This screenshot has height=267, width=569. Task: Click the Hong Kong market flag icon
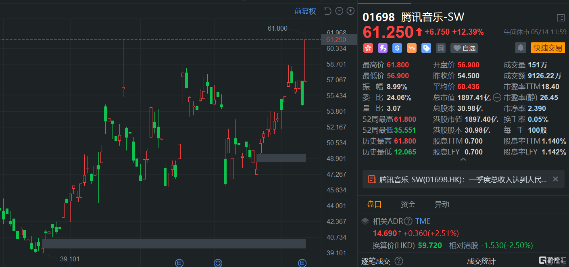pos(368,48)
